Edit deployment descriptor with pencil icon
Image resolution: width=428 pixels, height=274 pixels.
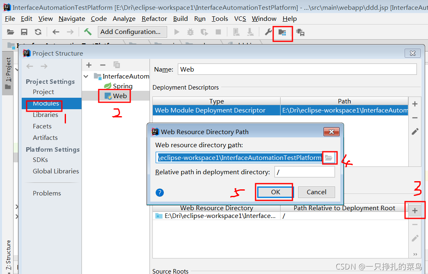pyautogui.click(x=415, y=132)
